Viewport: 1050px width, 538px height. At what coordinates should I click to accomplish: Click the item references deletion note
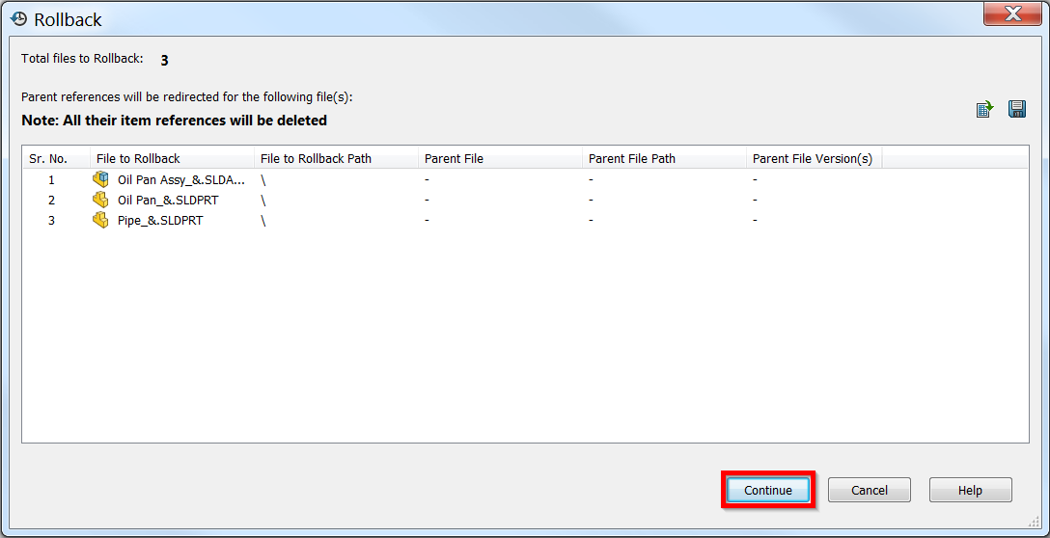[x=174, y=121]
